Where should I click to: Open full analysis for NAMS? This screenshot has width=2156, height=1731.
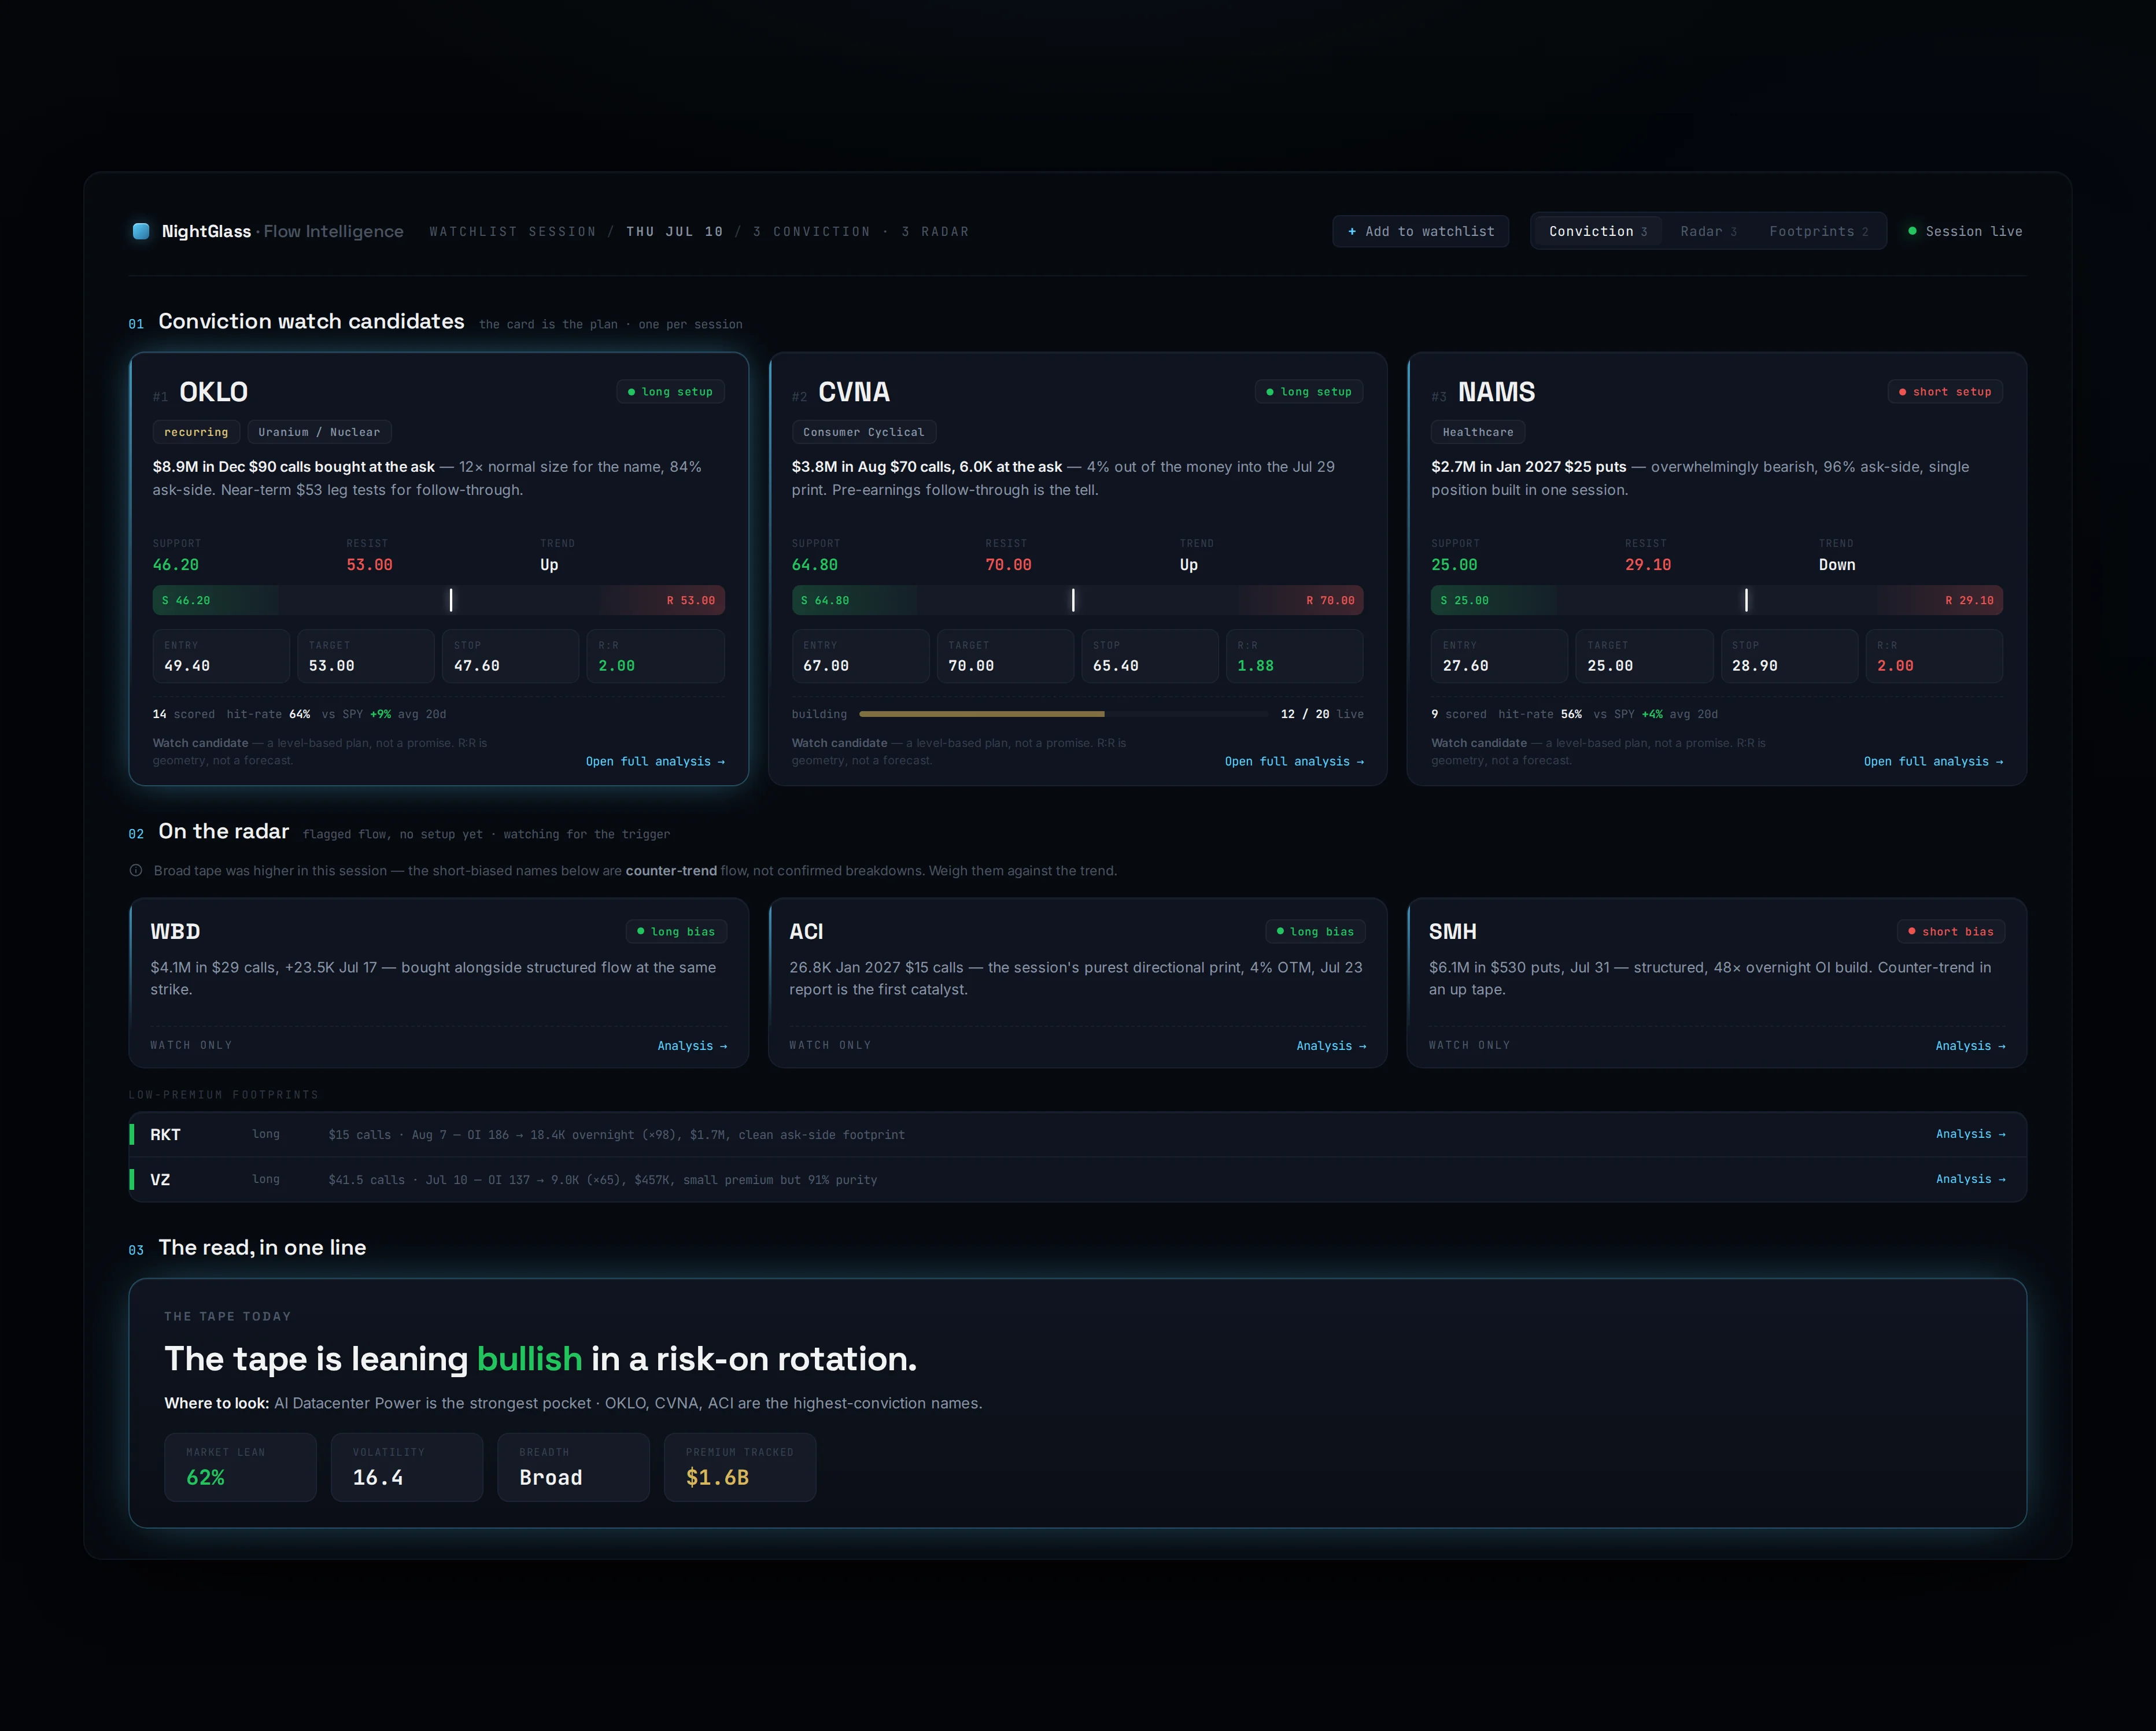coord(1933,761)
